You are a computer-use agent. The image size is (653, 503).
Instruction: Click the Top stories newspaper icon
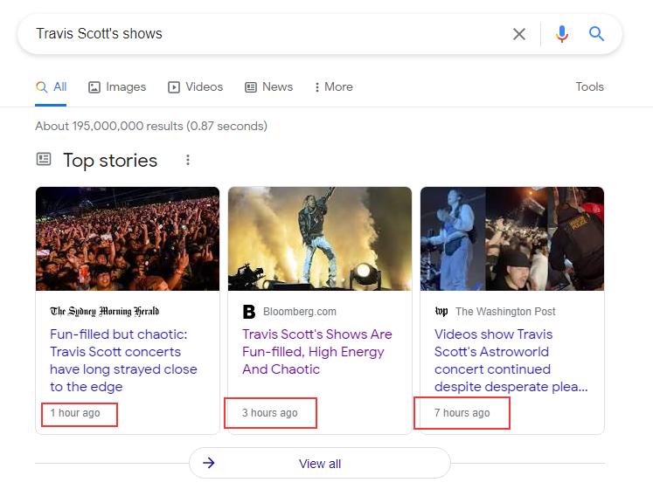pyautogui.click(x=44, y=160)
